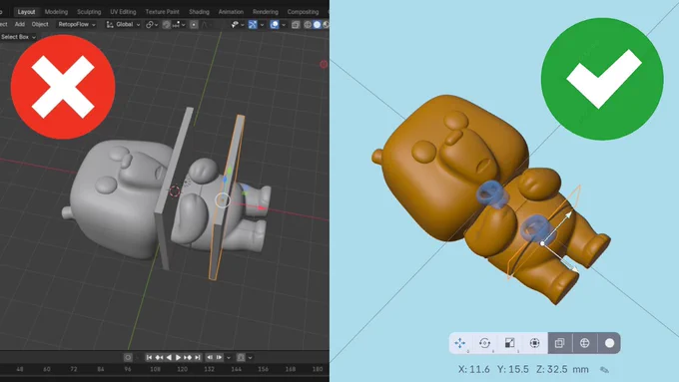Expand the gizmo options arrow
Viewport: 679px width, 382px height.
262,25
